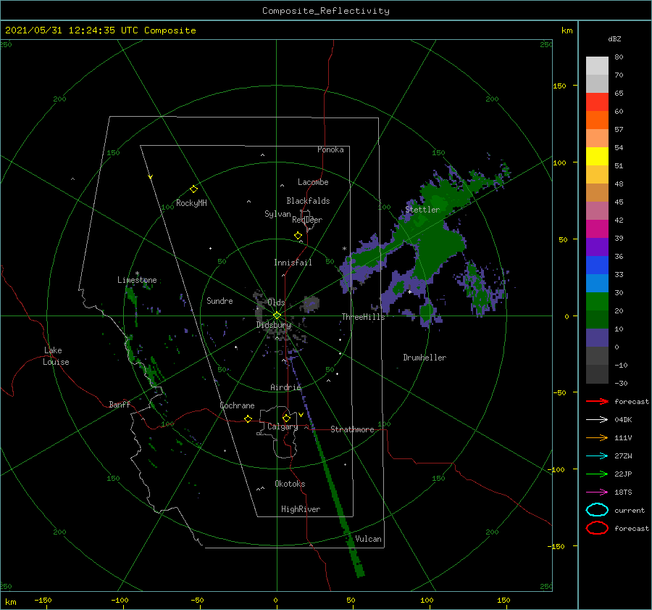
Task: Select the 36 dBZ purple swatch
Action: click(x=597, y=247)
